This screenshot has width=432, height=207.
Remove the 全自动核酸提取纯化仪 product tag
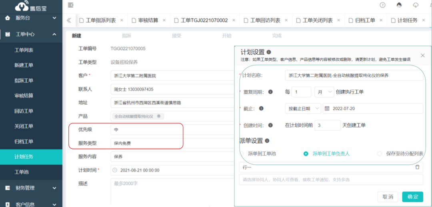[x=159, y=116]
